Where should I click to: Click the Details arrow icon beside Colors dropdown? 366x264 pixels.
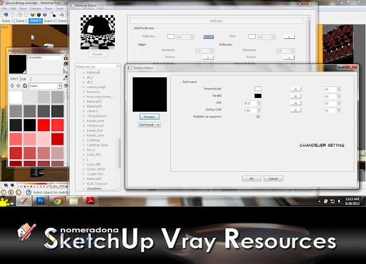(x=66, y=86)
